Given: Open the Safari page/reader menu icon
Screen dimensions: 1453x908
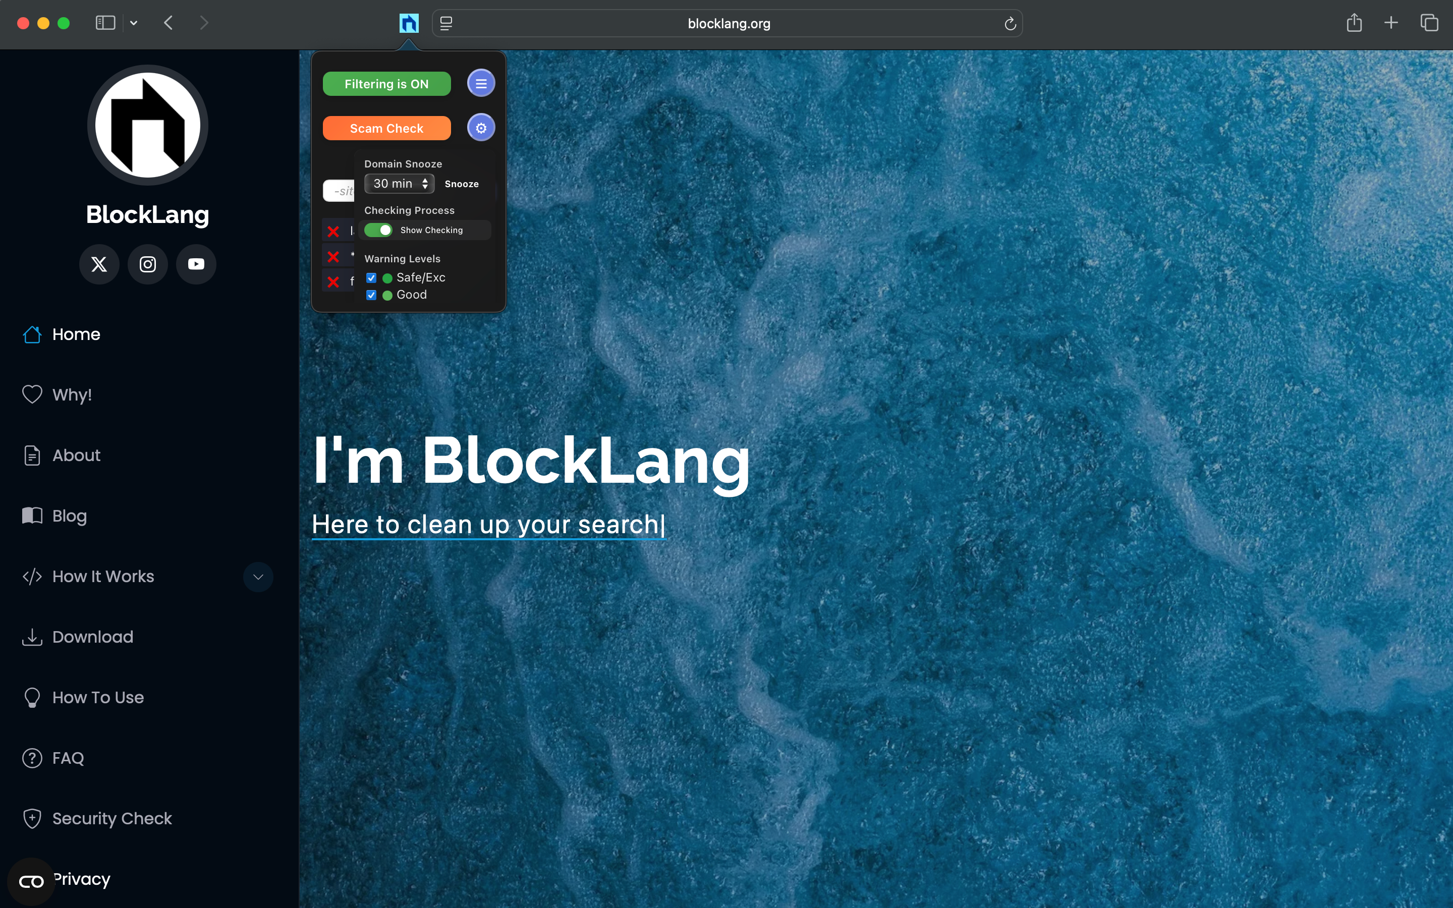Looking at the screenshot, I should pos(446,23).
